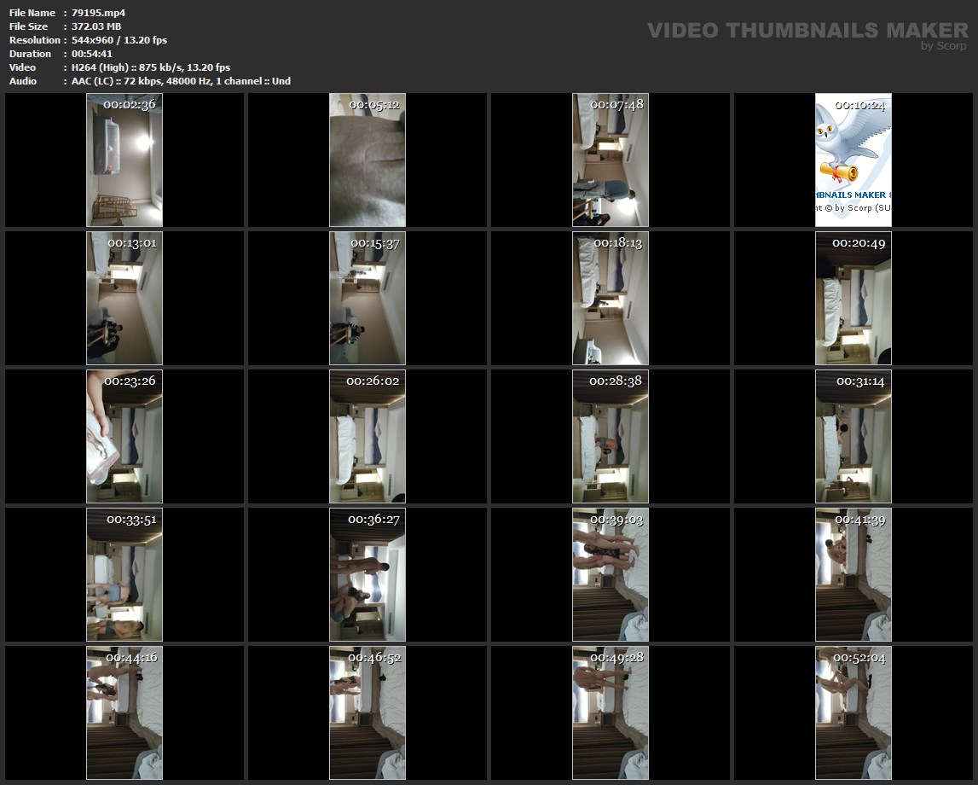Click the Audio AAC info line
978x785 pixels.
pos(181,81)
